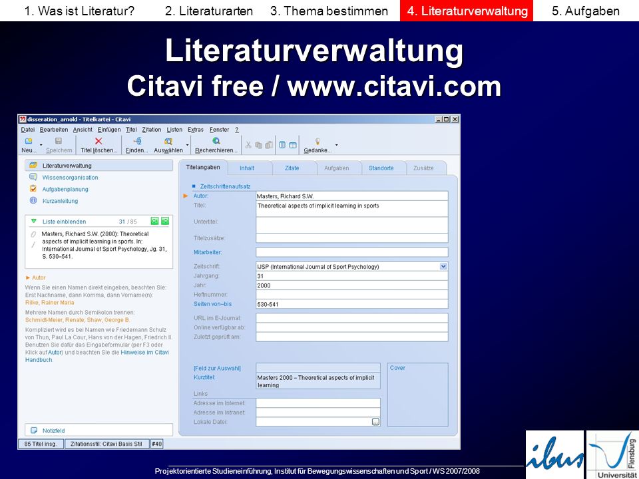Click the Kurzanleitung info icon
The image size is (639, 479).
(x=33, y=200)
